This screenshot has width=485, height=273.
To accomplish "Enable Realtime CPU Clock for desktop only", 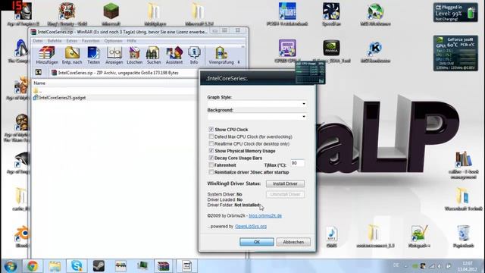I will coord(211,143).
